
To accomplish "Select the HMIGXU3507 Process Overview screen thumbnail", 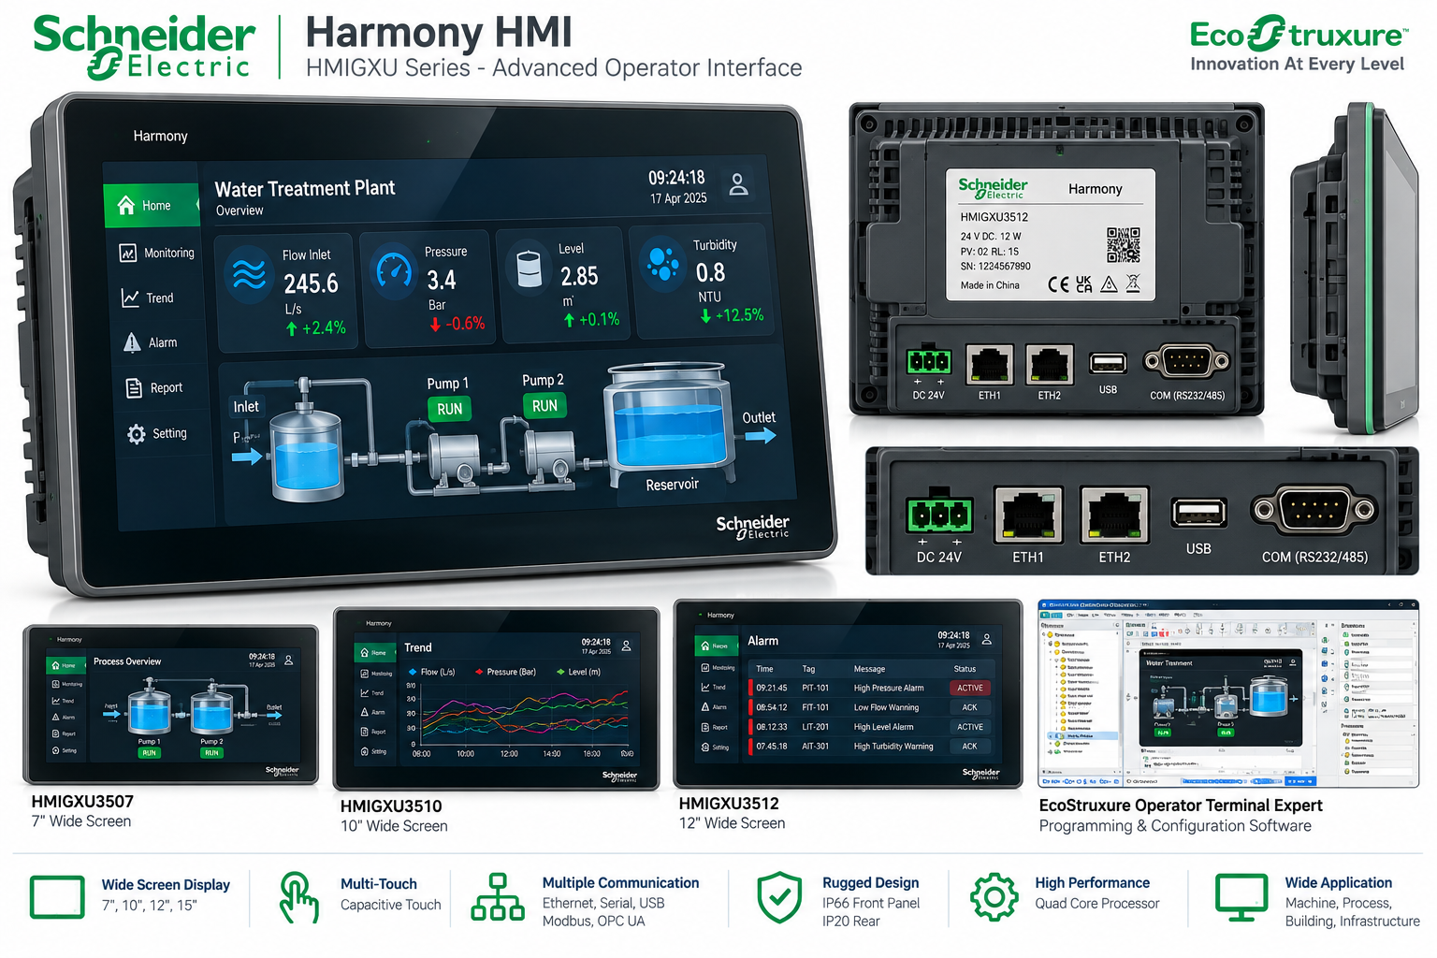I will tap(170, 704).
